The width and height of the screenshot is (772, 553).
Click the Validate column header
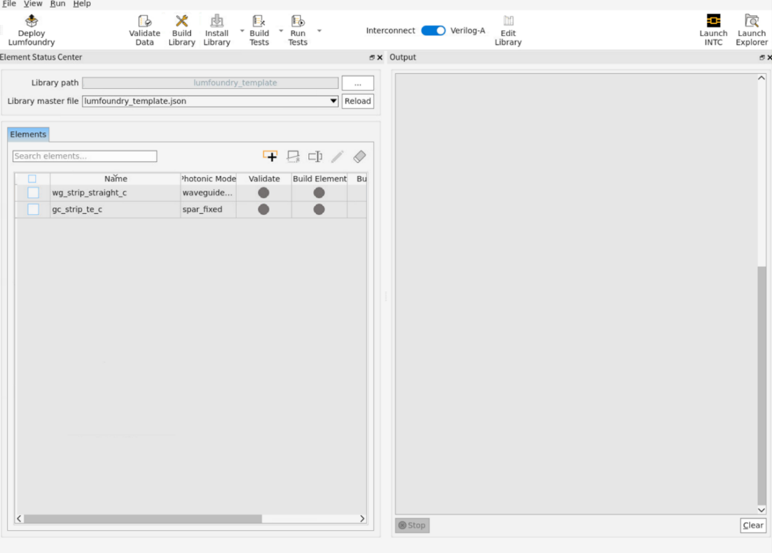pos(264,179)
